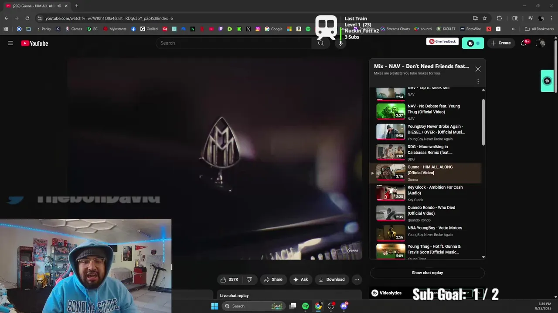Click the YouTube search magnifier button
Viewport: 558px width, 313px height.
321,43
